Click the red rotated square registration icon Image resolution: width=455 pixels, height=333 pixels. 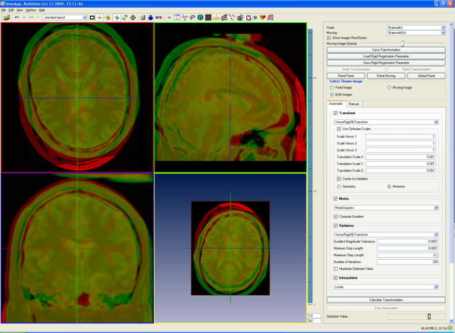click(x=248, y=17)
